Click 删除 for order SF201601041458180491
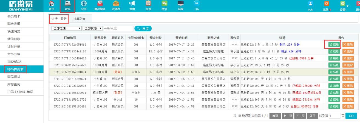 pyautogui.click(x=348, y=106)
